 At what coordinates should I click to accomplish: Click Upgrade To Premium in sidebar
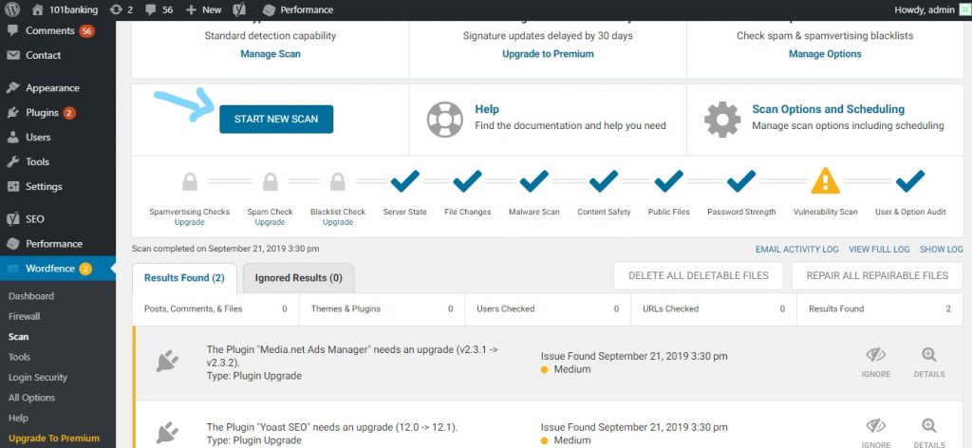54,439
